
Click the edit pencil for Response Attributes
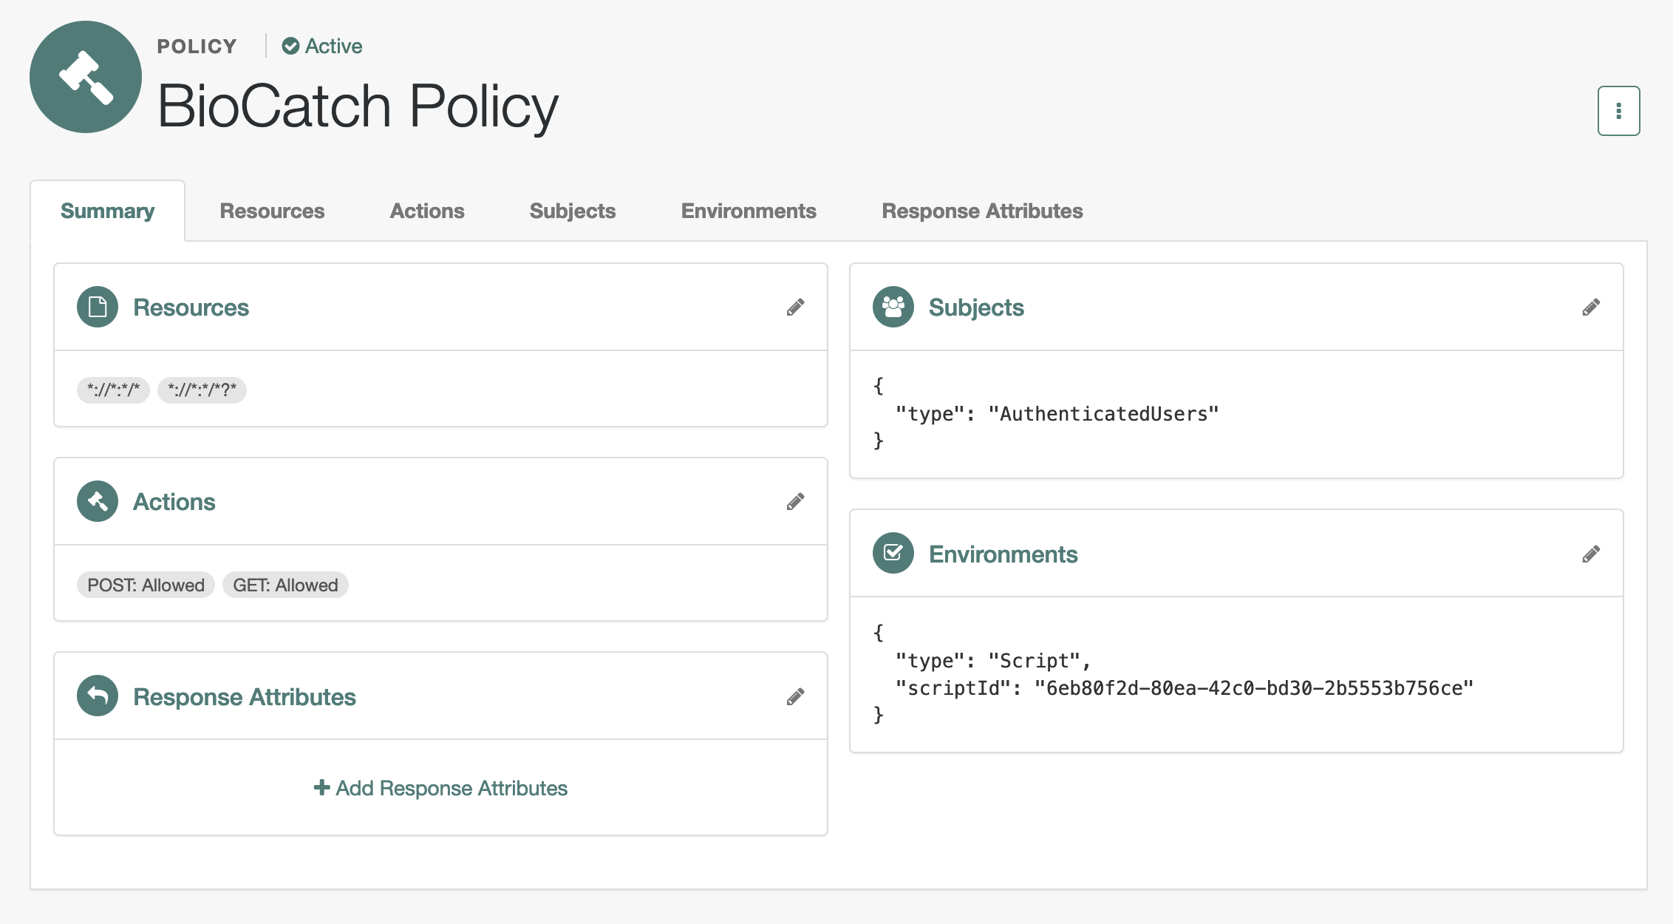[x=796, y=696]
